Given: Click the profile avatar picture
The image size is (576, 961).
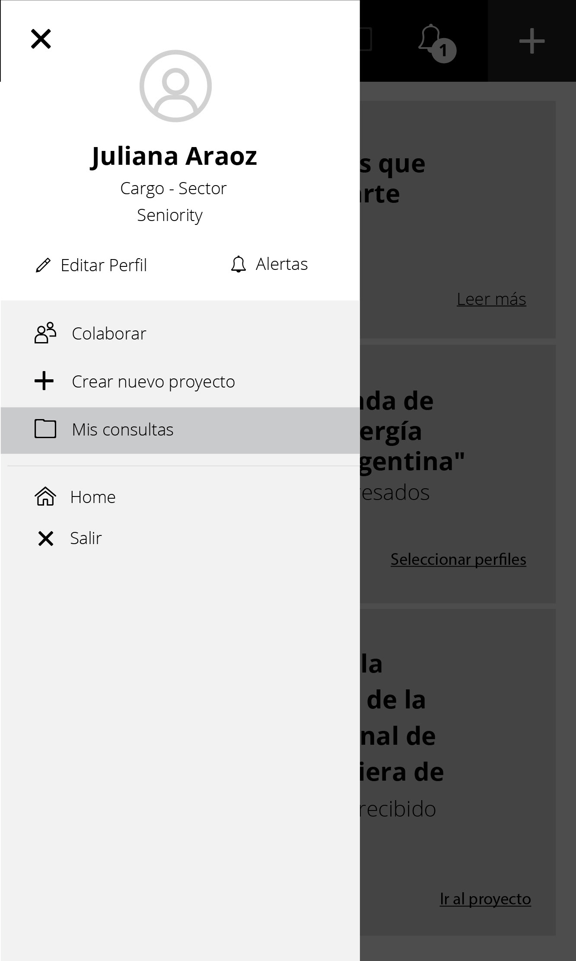Looking at the screenshot, I should (x=175, y=86).
